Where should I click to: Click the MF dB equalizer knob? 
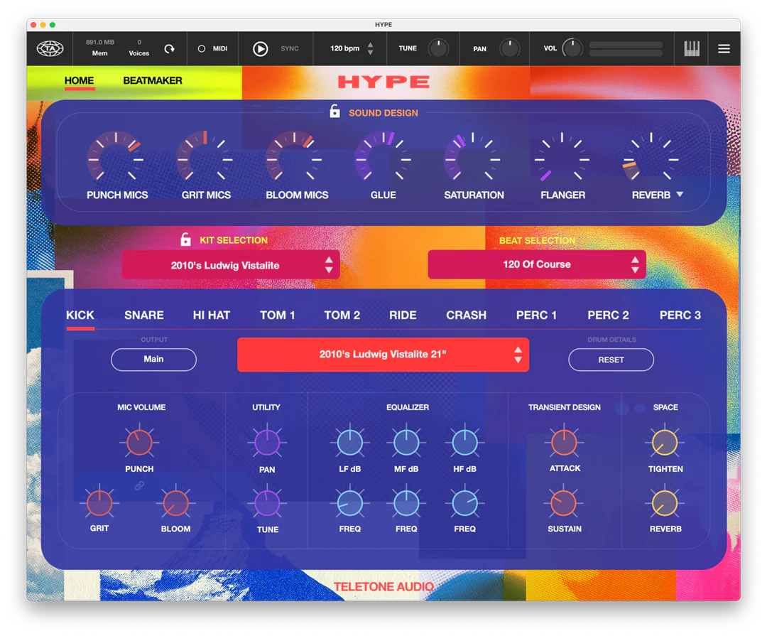[406, 442]
